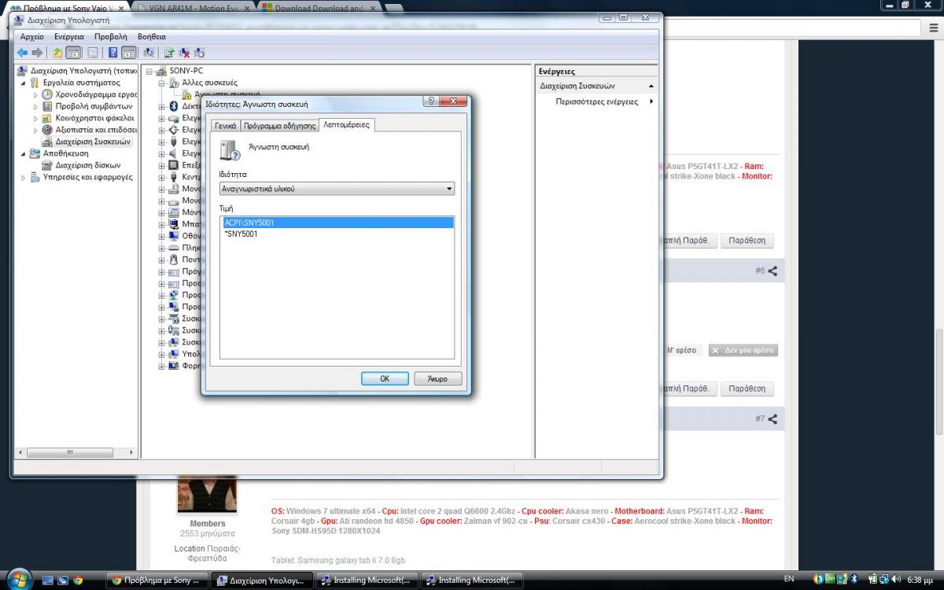Click the Bluetooth device category icon in tree
The image size is (944, 590).
[x=174, y=106]
